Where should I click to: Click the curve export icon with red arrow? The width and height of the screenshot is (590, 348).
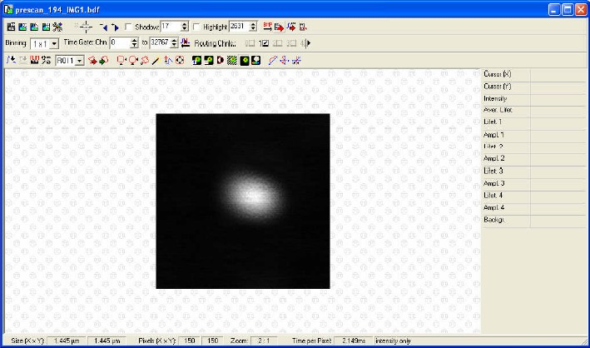(291, 27)
